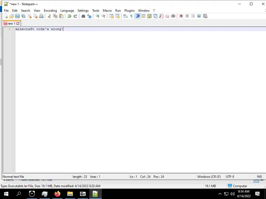Cut selection with the scissors icon

(x=49, y=16)
